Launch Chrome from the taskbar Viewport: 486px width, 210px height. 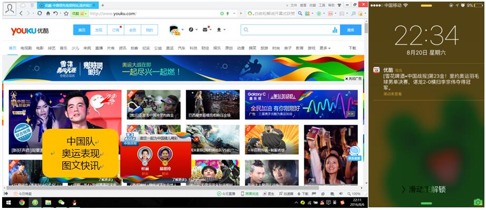click(x=22, y=203)
